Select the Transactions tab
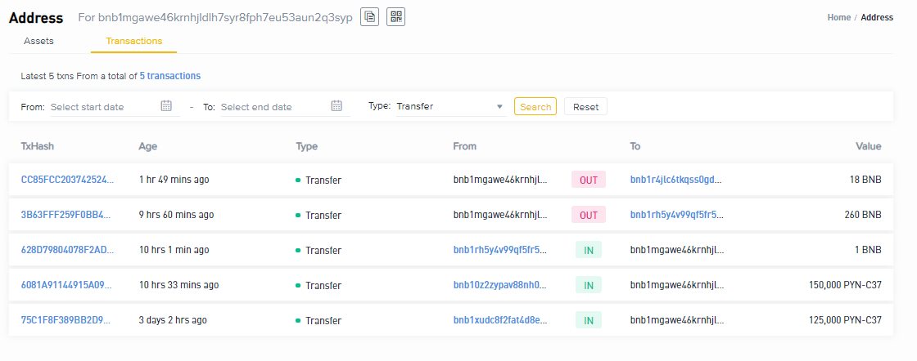Screen dimensions: 917x361 (x=134, y=41)
